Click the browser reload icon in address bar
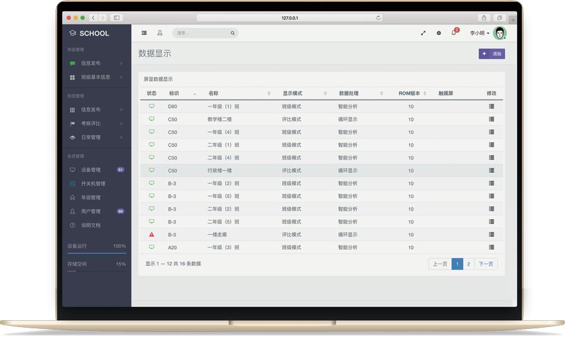 (378, 18)
